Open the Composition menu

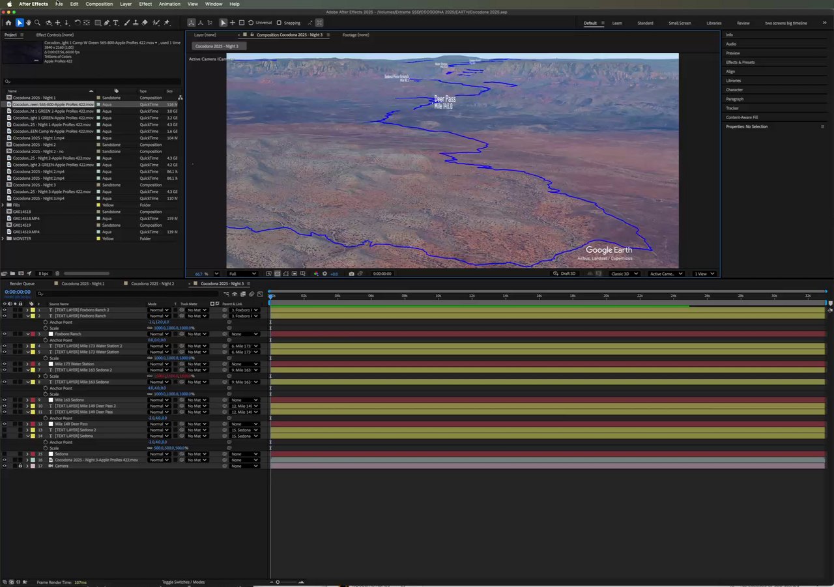tap(99, 4)
